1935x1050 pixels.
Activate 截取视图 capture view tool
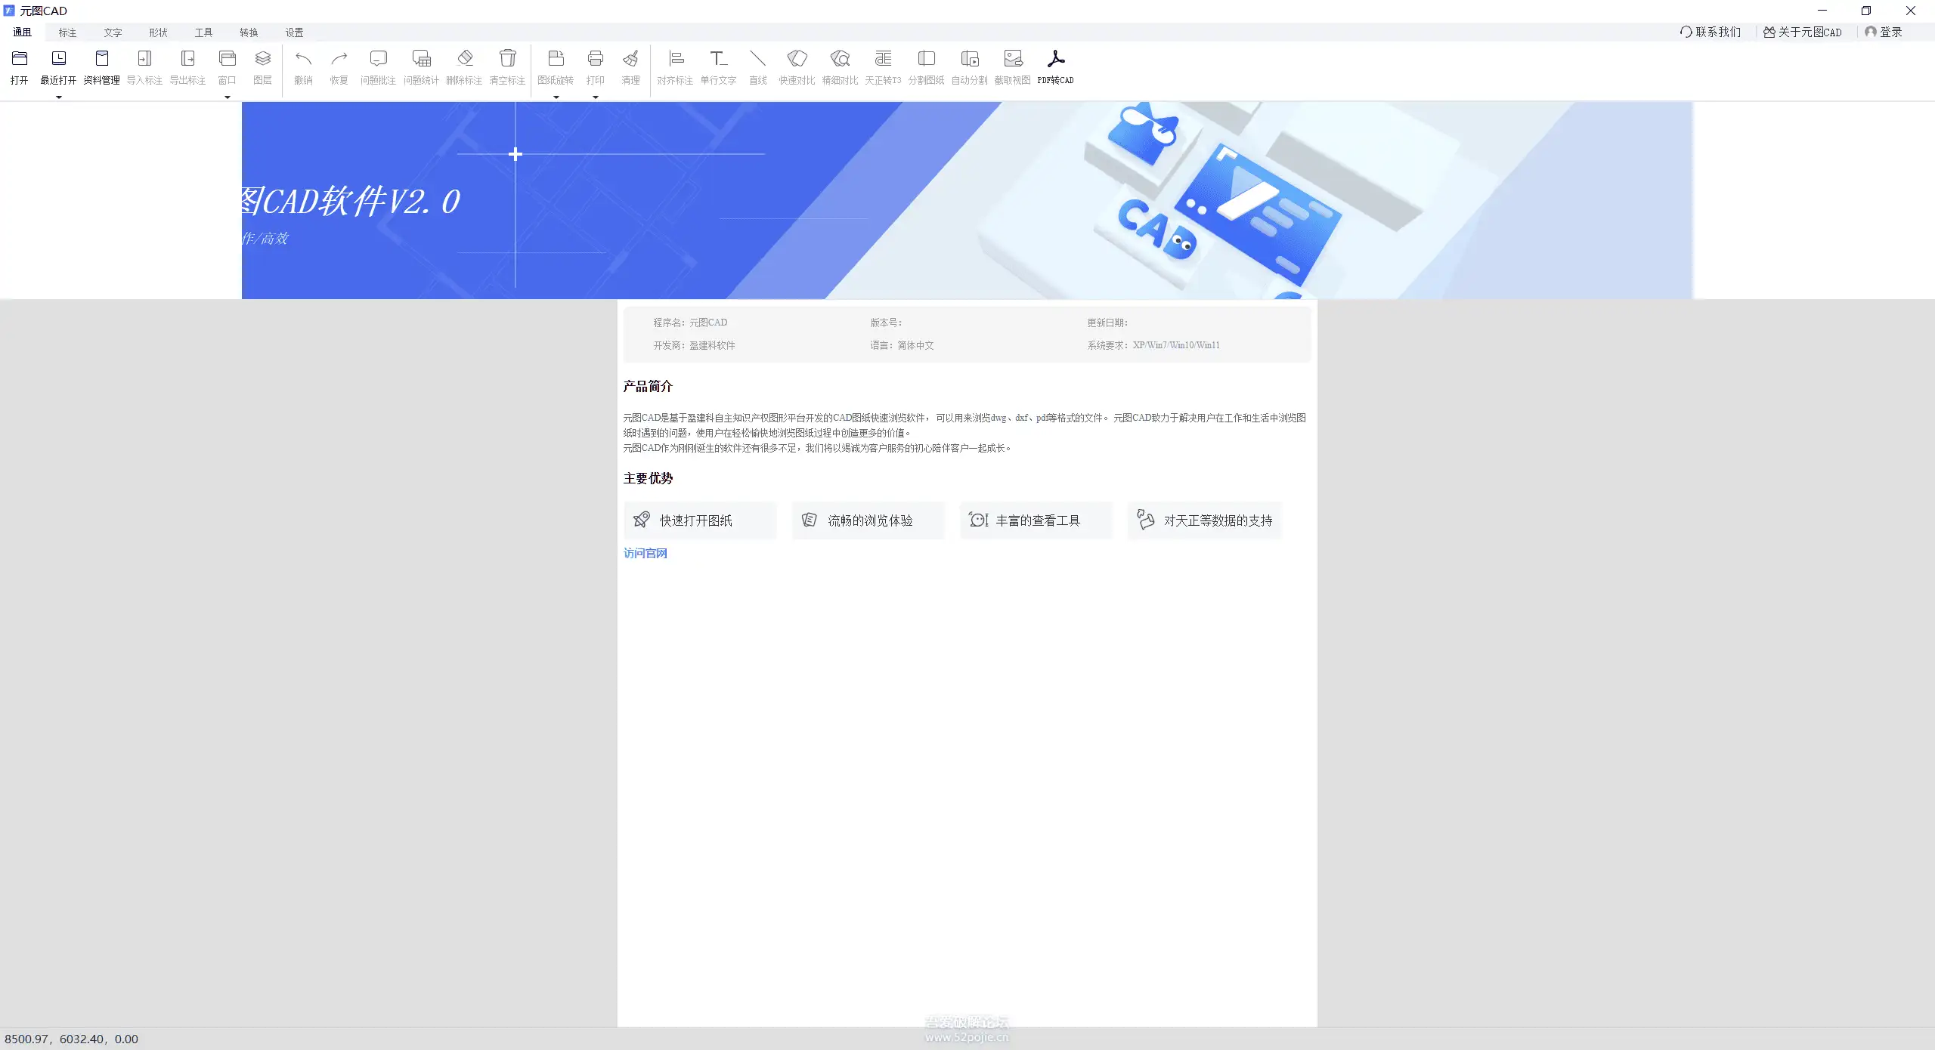1012,68
